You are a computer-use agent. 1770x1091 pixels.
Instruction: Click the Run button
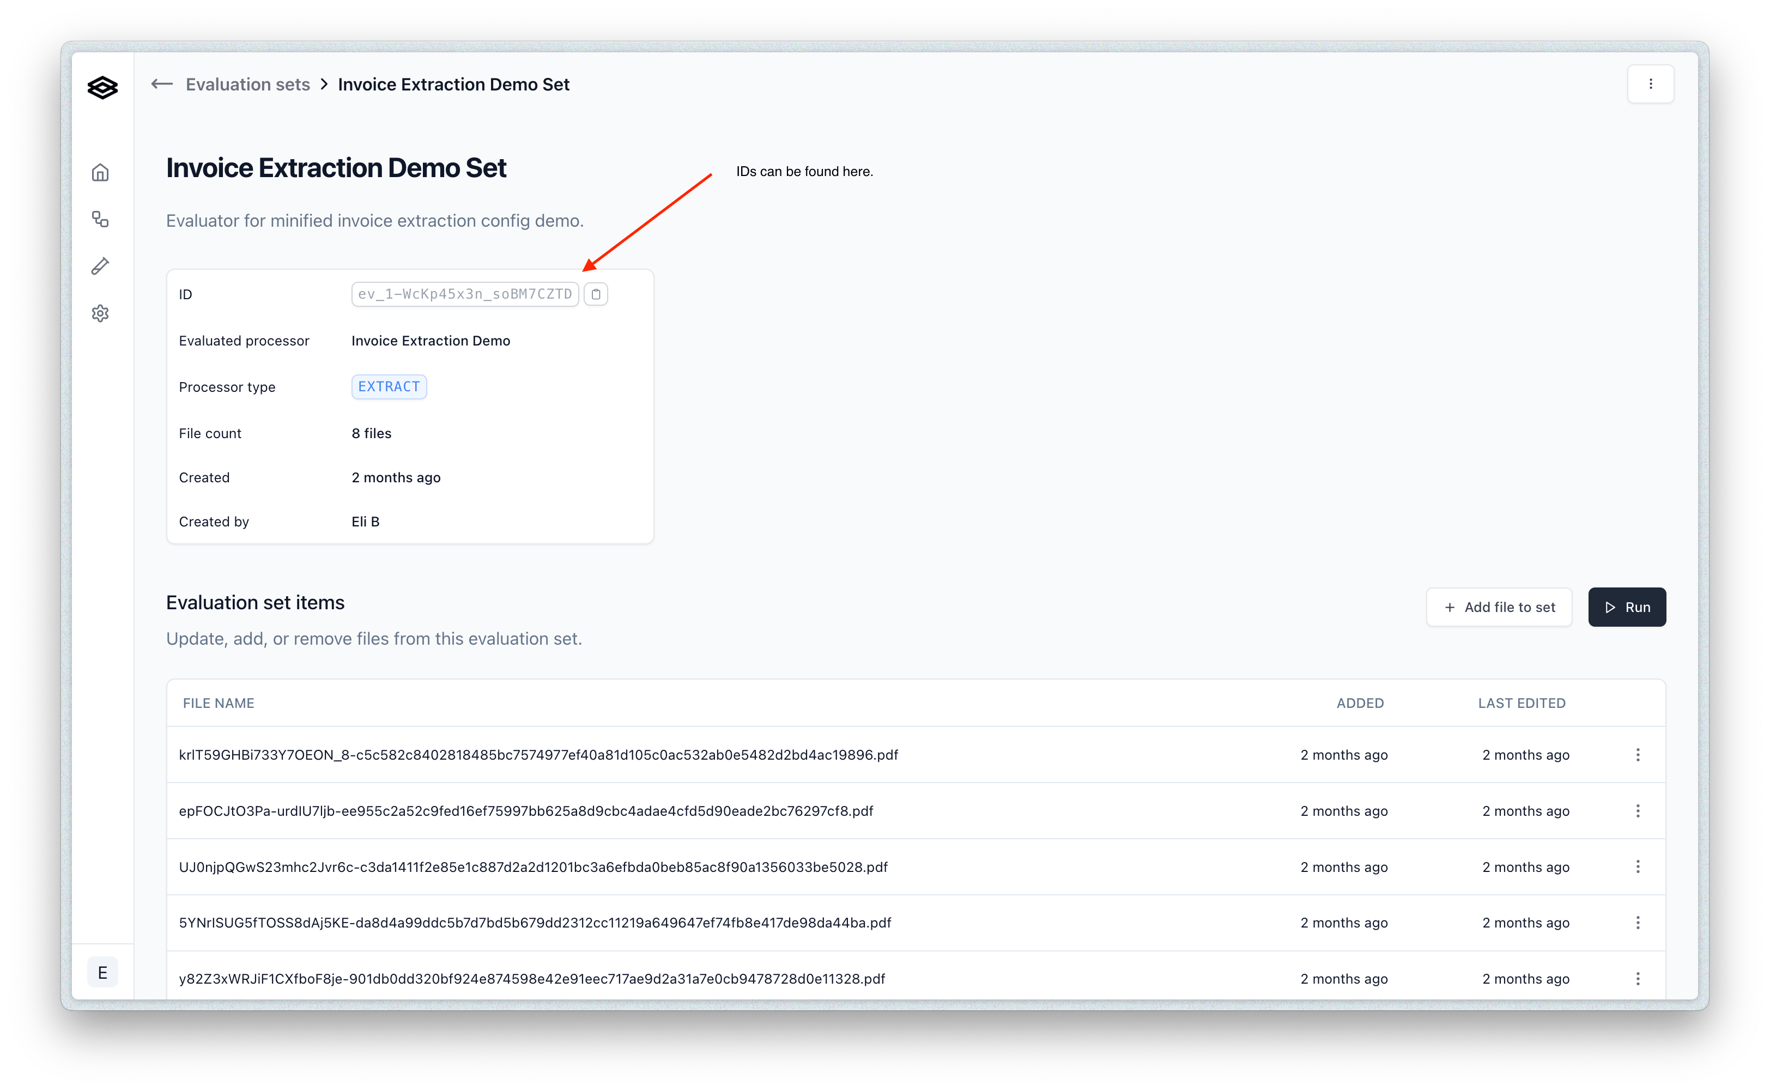(1627, 607)
